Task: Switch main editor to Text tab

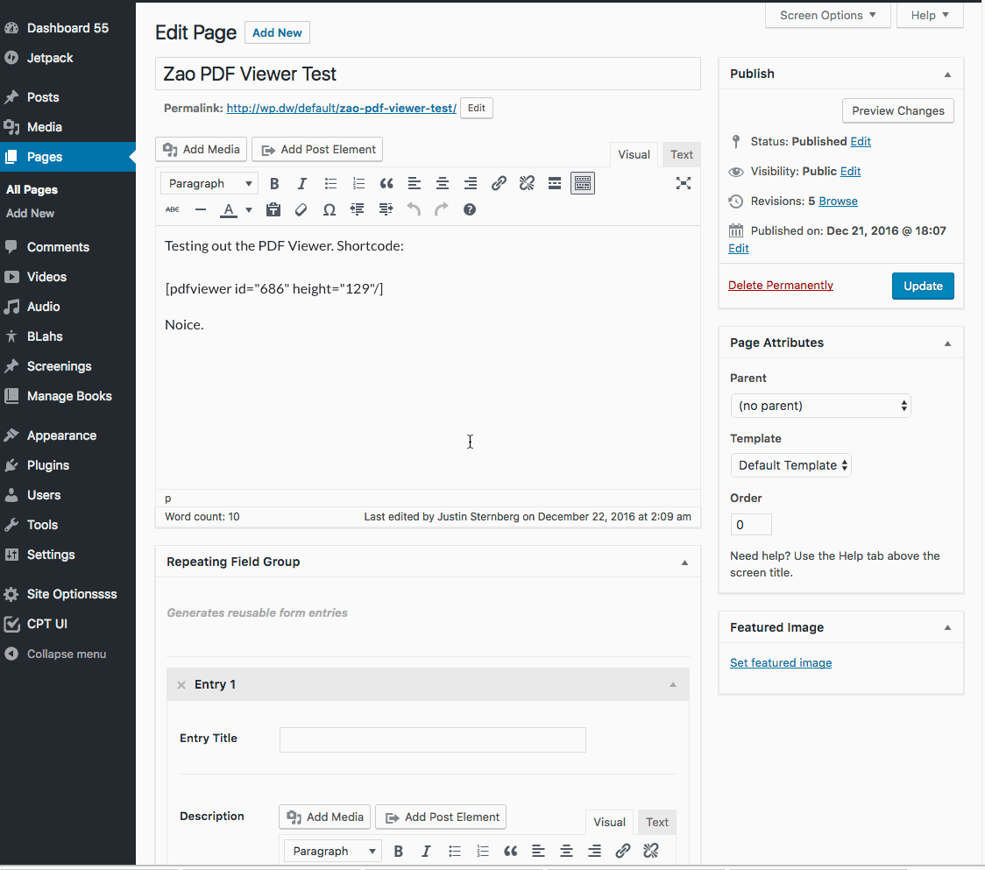Action: coord(681,154)
